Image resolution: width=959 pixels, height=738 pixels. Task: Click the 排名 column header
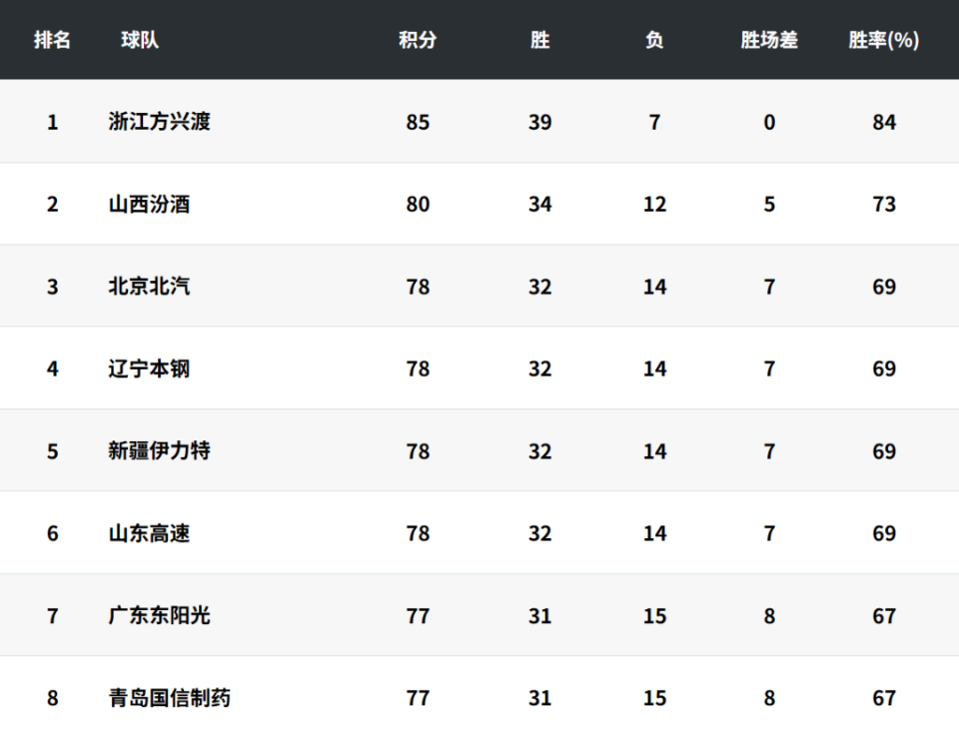pos(52,40)
